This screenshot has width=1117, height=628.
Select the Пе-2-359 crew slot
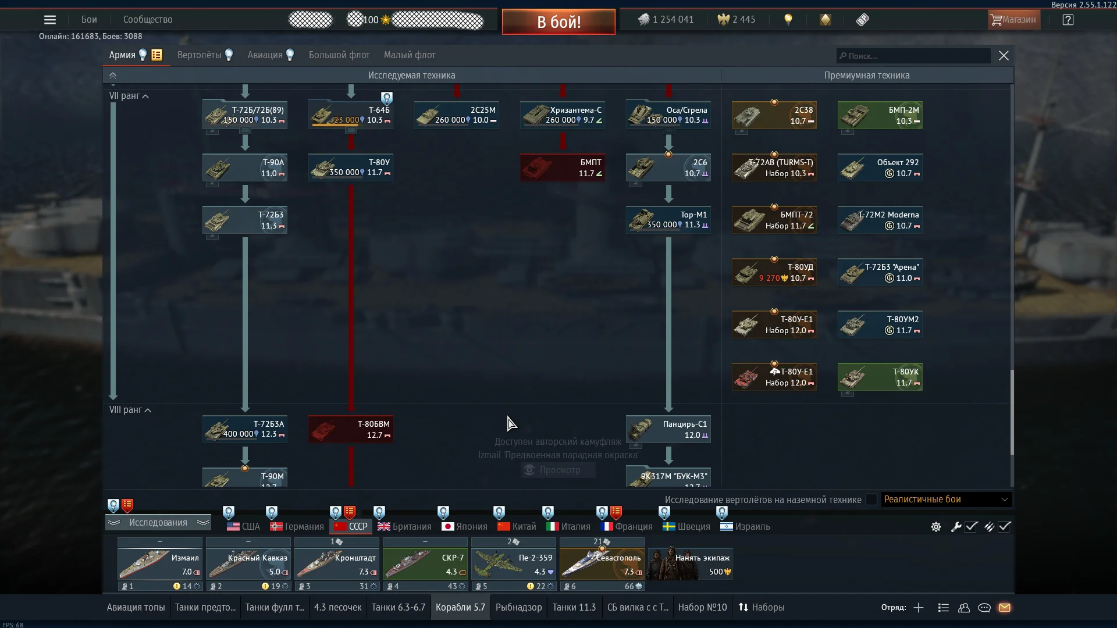(514, 564)
